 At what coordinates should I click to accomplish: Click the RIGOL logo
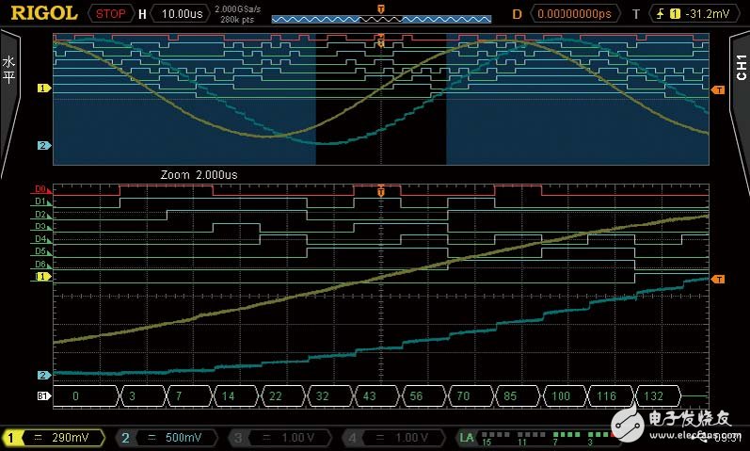42,13
